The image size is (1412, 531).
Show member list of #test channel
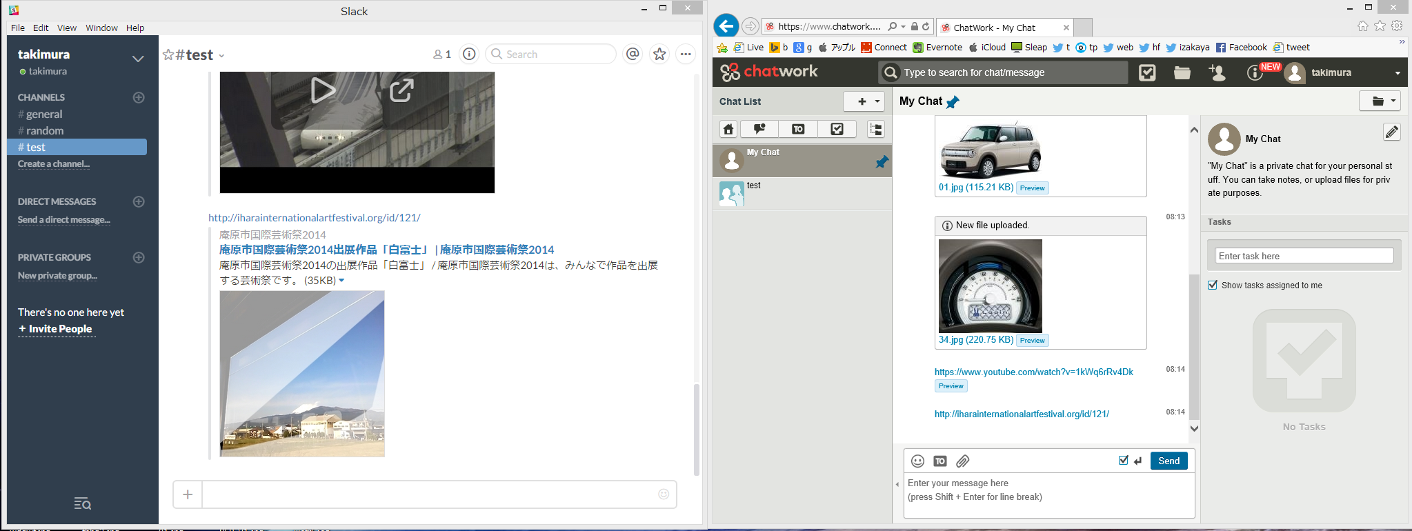tap(441, 54)
